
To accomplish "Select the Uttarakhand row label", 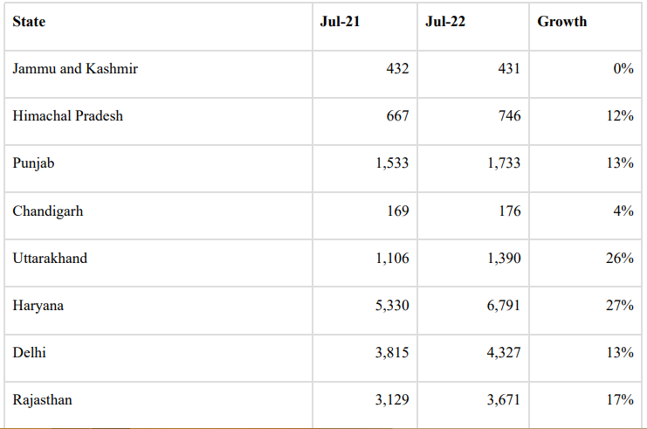I will pyautogui.click(x=50, y=259).
